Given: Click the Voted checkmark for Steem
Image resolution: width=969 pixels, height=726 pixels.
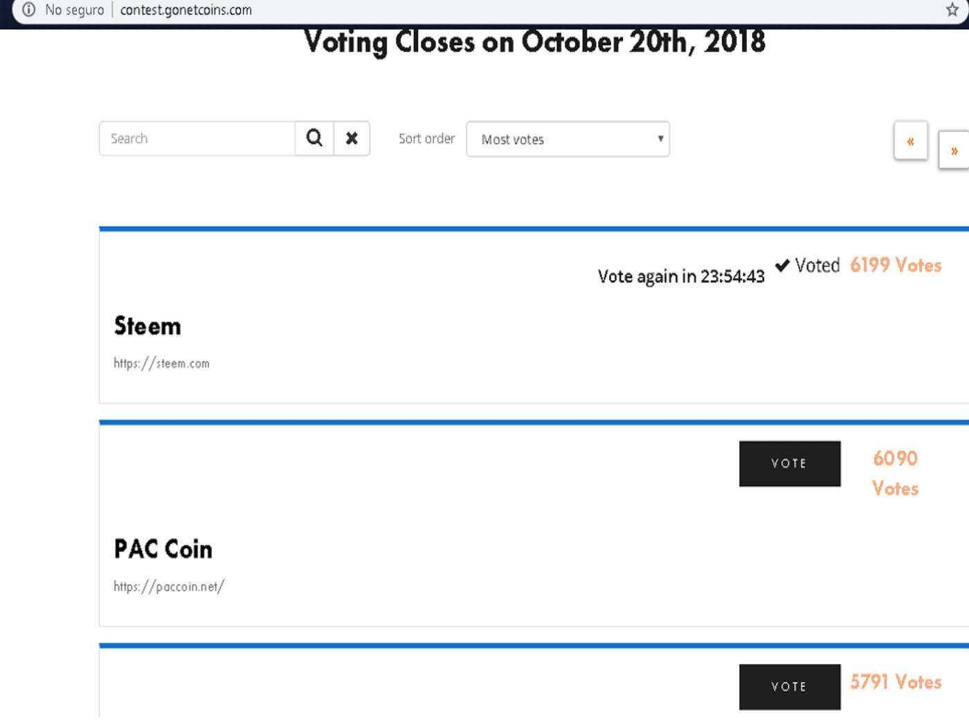Looking at the screenshot, I should tap(782, 266).
